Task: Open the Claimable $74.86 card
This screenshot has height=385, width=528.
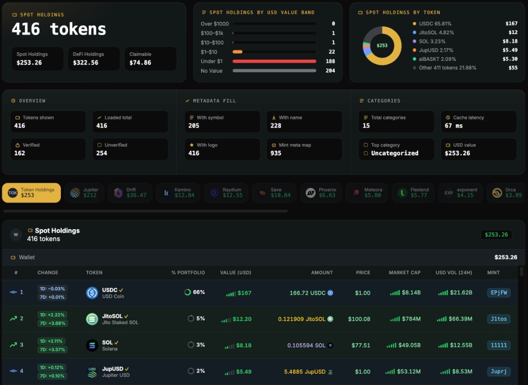Action: 151,59
